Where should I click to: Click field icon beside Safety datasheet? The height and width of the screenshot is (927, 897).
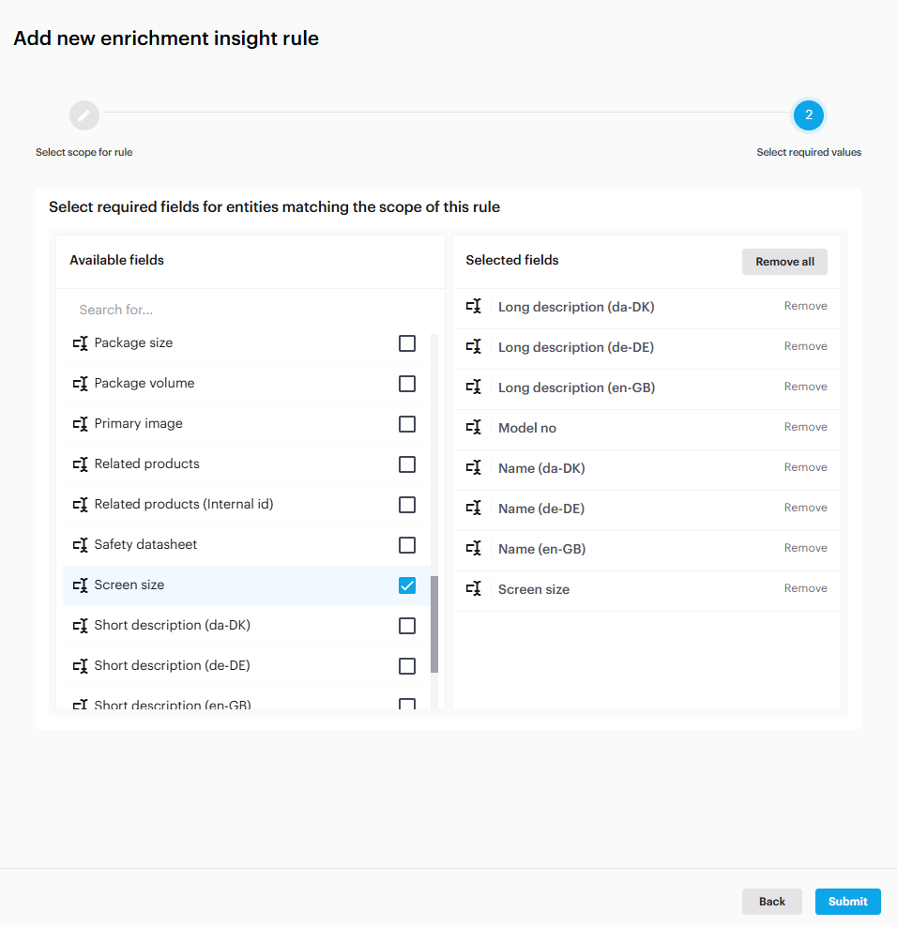coord(81,545)
